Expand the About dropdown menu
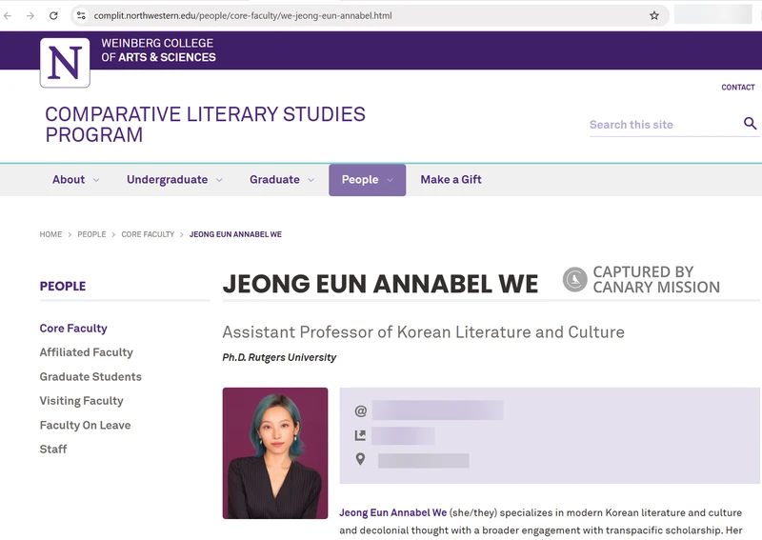The width and height of the screenshot is (762, 540). click(76, 180)
